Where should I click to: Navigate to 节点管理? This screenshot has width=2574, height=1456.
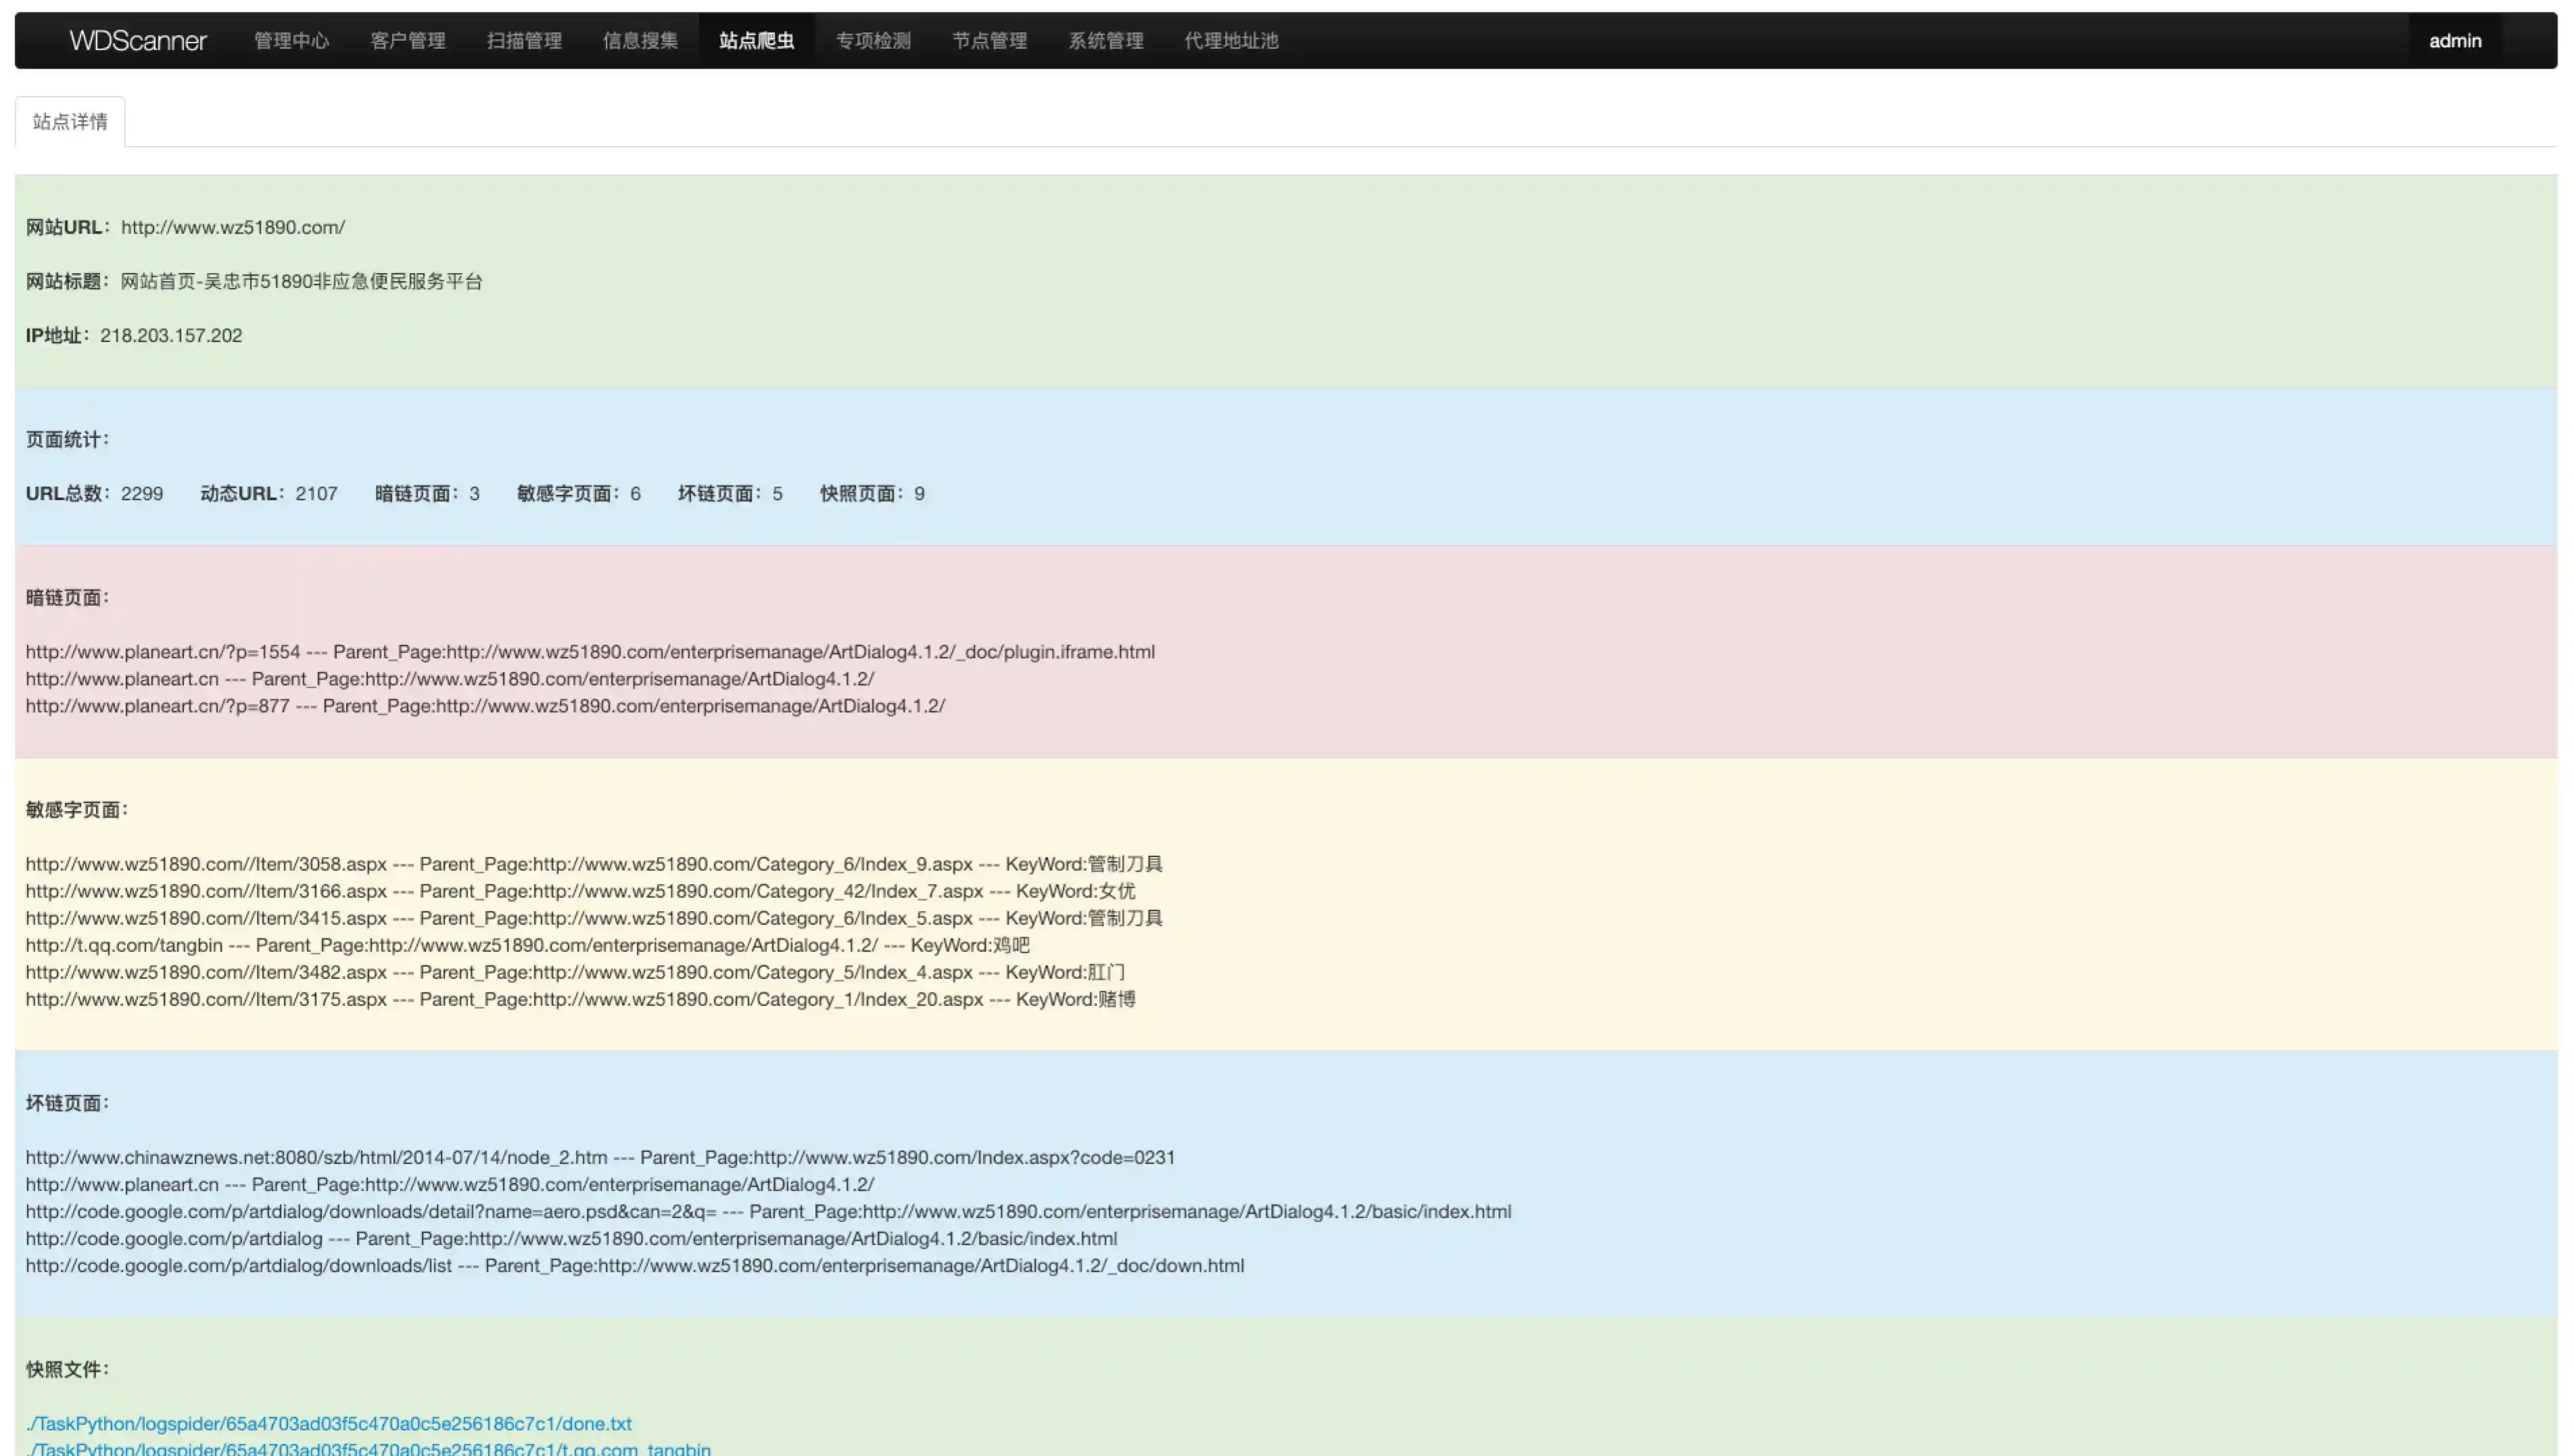989,41
